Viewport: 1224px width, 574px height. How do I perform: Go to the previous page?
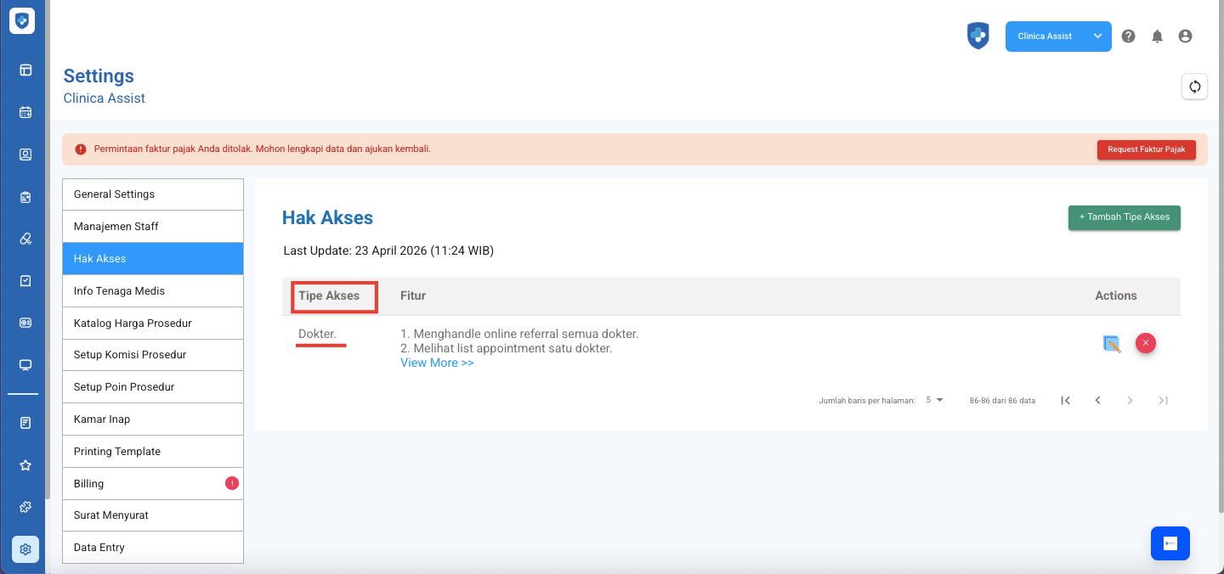tap(1097, 401)
